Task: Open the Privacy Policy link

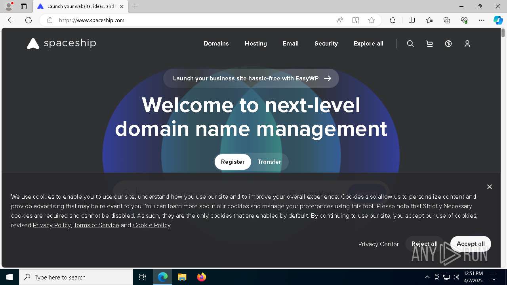Action: [x=51, y=225]
